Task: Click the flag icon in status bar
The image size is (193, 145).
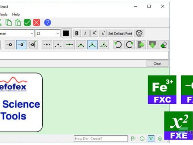Action: 133,138
